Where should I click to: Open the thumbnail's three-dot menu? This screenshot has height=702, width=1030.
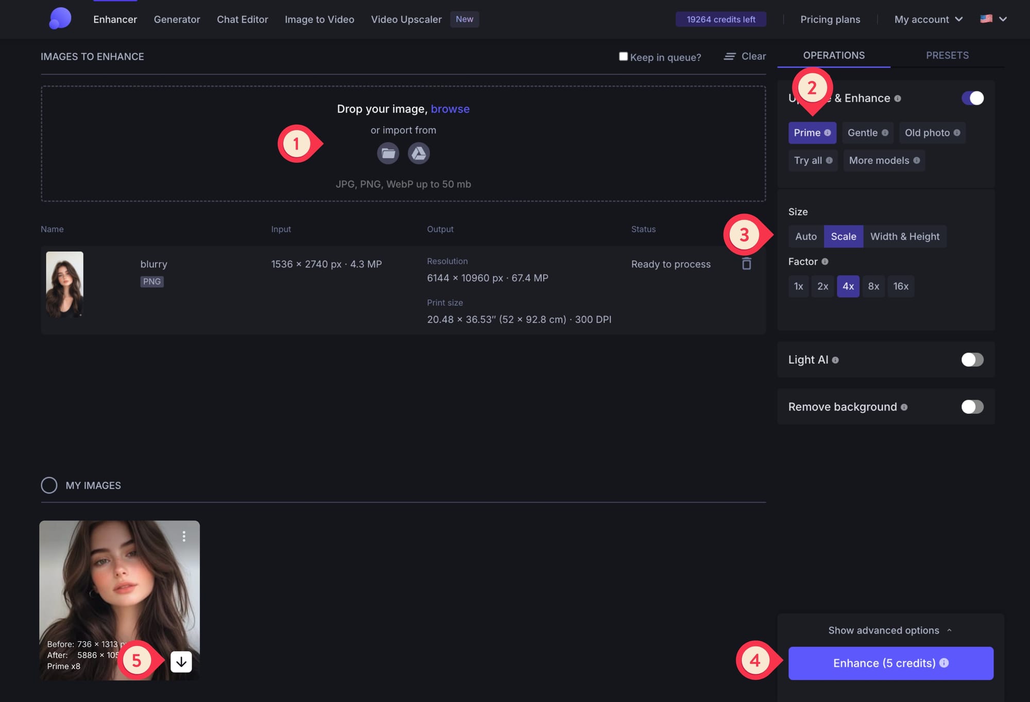(x=184, y=536)
